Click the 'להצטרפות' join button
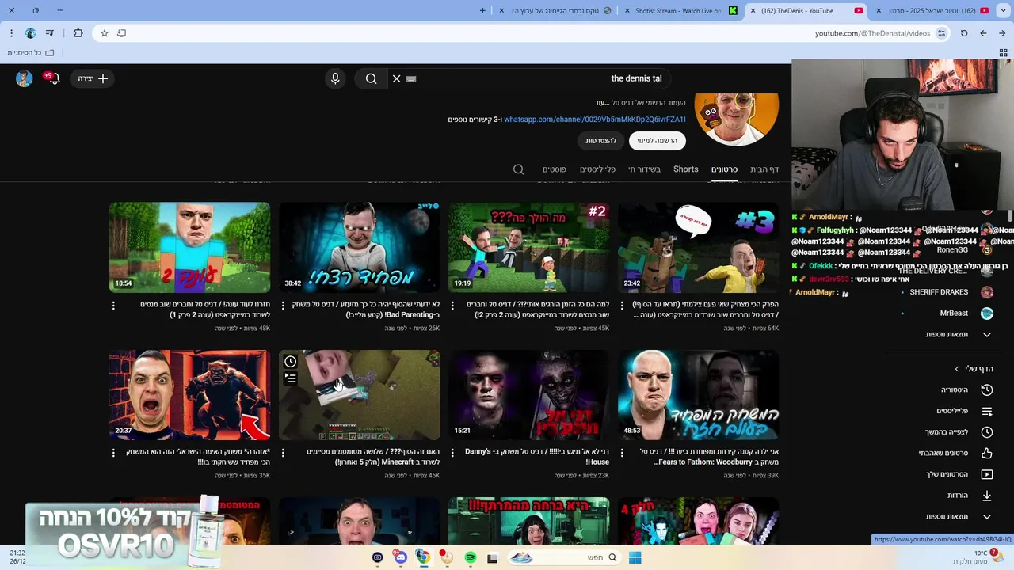Image resolution: width=1014 pixels, height=570 pixels. (x=600, y=141)
